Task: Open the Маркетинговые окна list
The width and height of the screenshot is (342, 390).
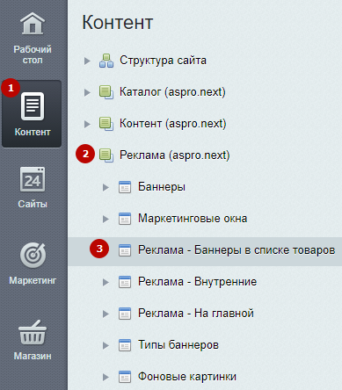Action: click(193, 219)
